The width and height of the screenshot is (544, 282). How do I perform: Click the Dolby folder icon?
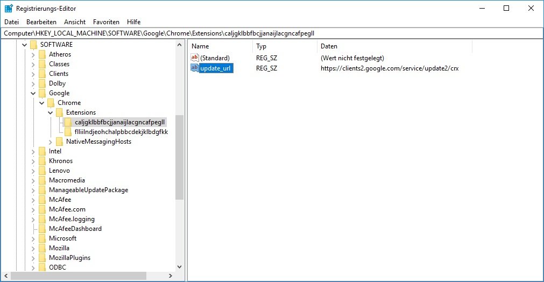(43, 83)
